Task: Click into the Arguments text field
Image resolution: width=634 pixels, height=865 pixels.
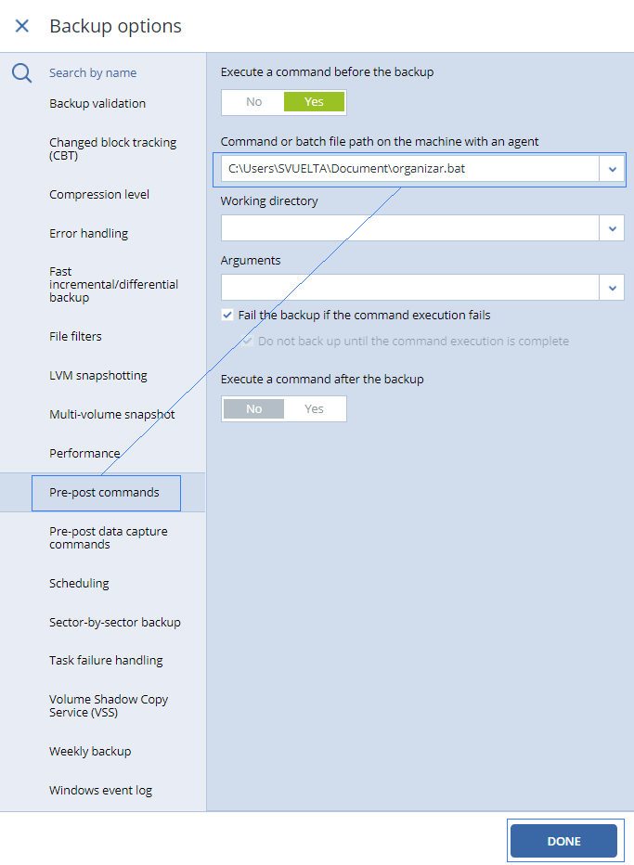Action: (x=408, y=288)
